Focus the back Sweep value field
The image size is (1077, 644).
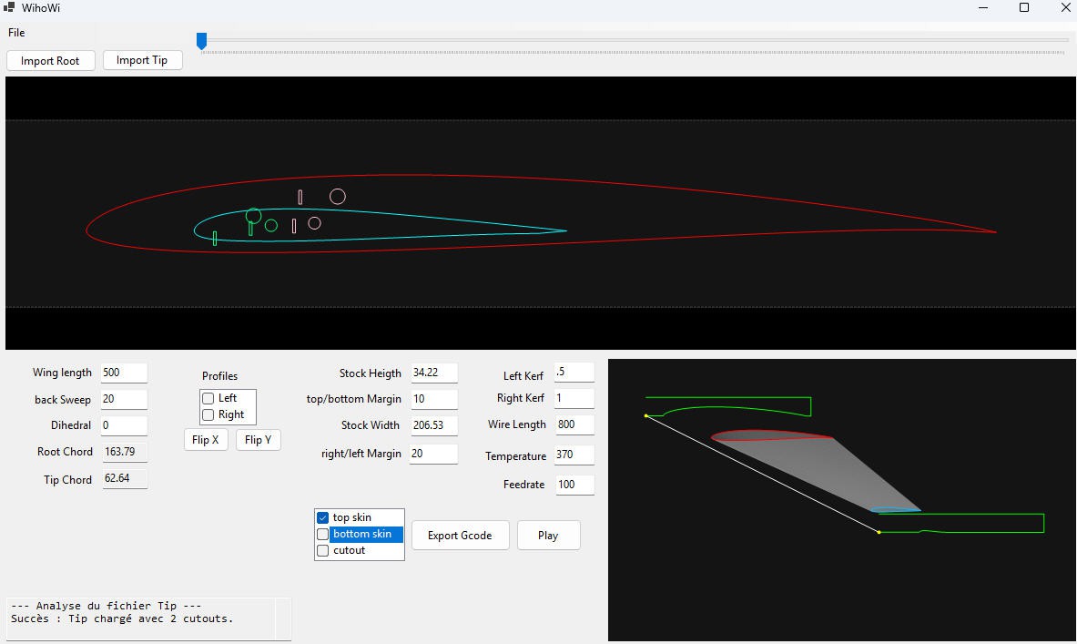pos(123,399)
